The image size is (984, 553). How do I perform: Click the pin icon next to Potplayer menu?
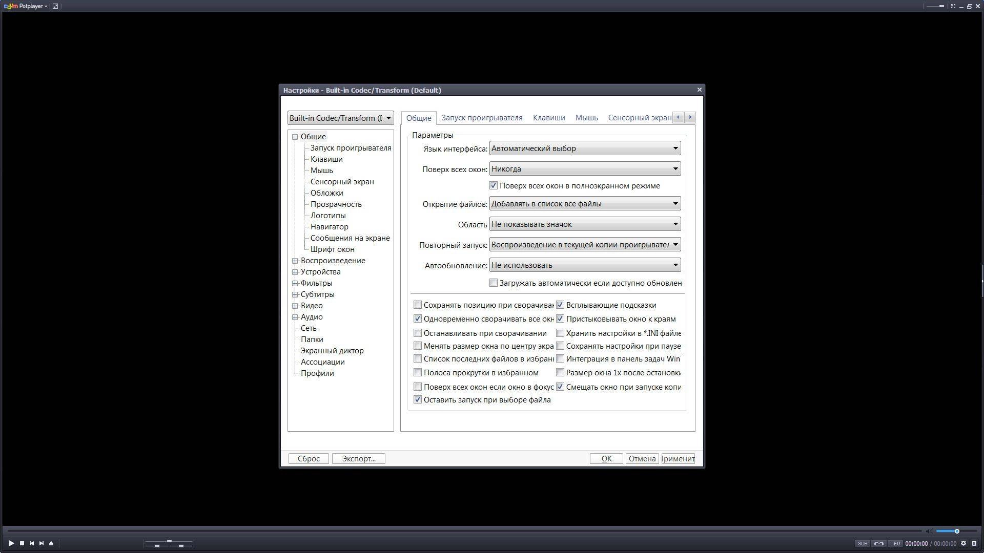tap(55, 6)
